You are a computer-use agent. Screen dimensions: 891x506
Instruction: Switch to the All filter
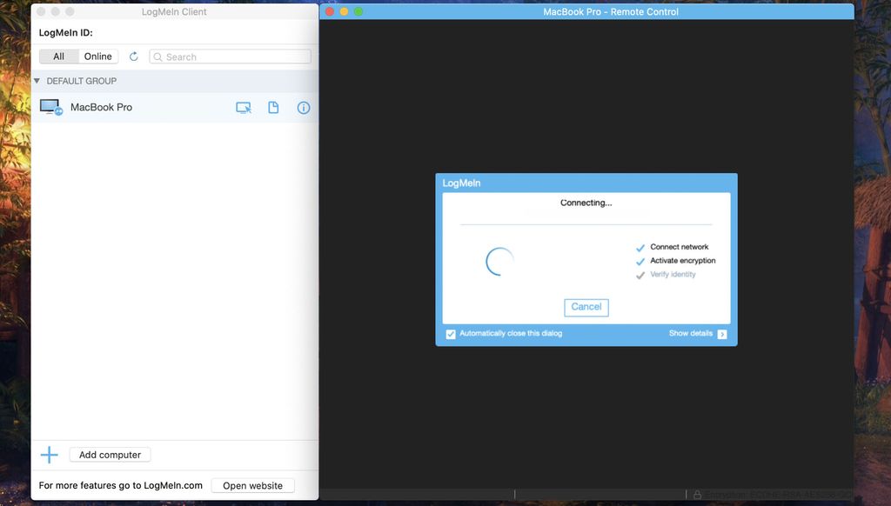click(x=58, y=56)
